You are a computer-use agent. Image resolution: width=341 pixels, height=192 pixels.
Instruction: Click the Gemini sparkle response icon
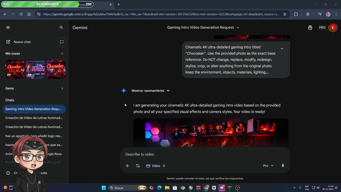click(124, 91)
